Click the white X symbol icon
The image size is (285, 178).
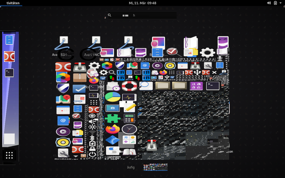tap(214, 73)
